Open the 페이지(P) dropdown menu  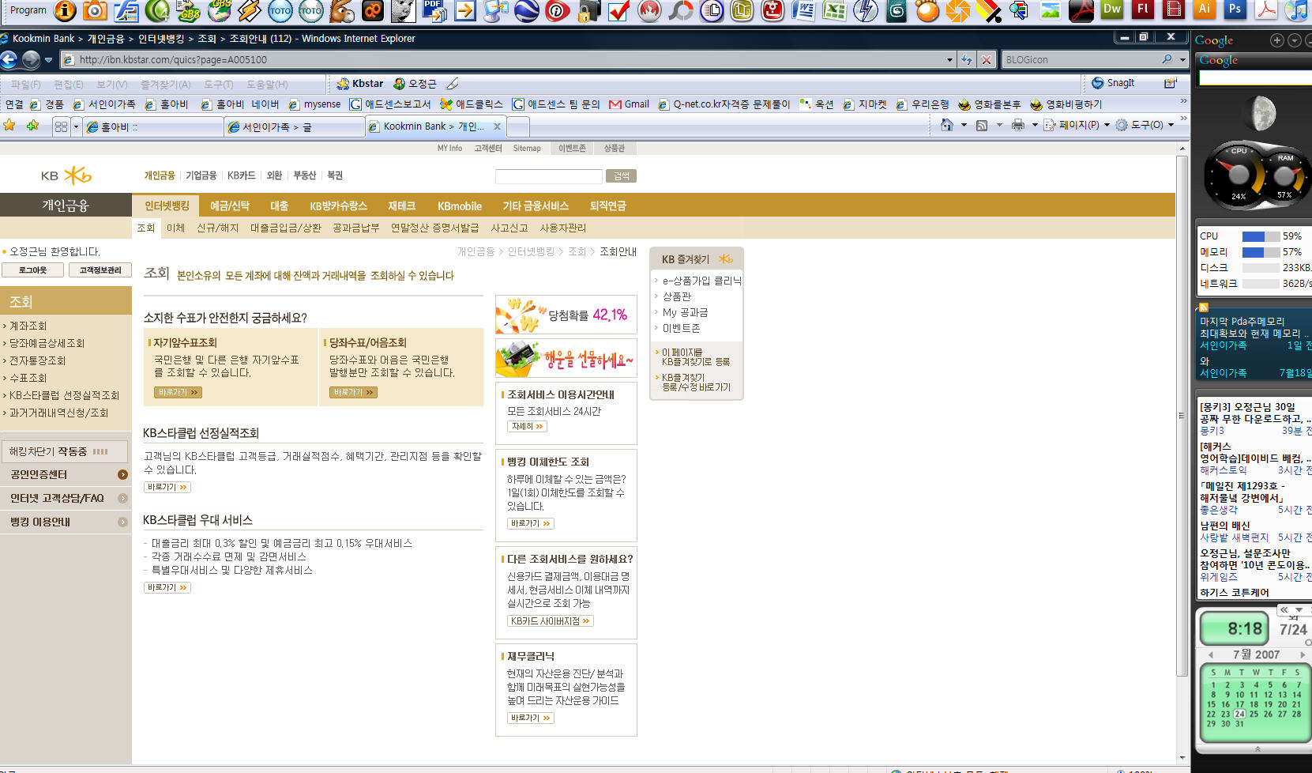point(1077,125)
